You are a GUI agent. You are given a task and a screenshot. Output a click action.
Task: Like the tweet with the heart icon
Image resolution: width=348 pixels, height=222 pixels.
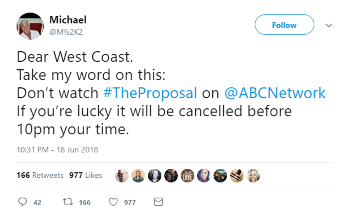[x=113, y=202]
